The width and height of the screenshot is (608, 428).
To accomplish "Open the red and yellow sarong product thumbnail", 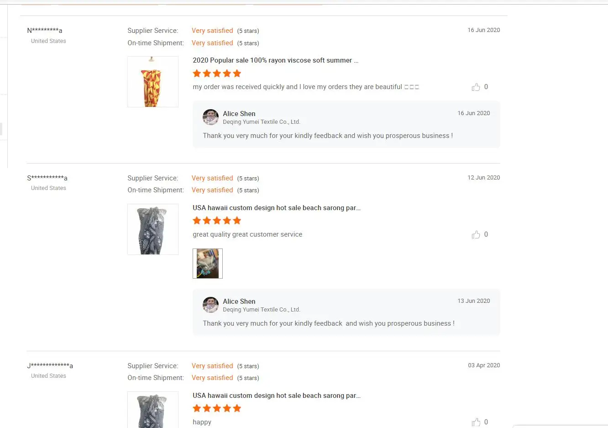I will click(x=153, y=82).
